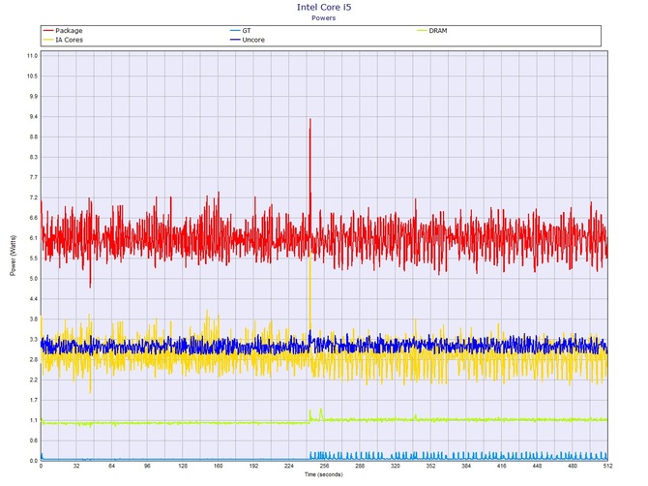Click the Power (Watts) axis label
The image size is (648, 486).
click(13, 256)
